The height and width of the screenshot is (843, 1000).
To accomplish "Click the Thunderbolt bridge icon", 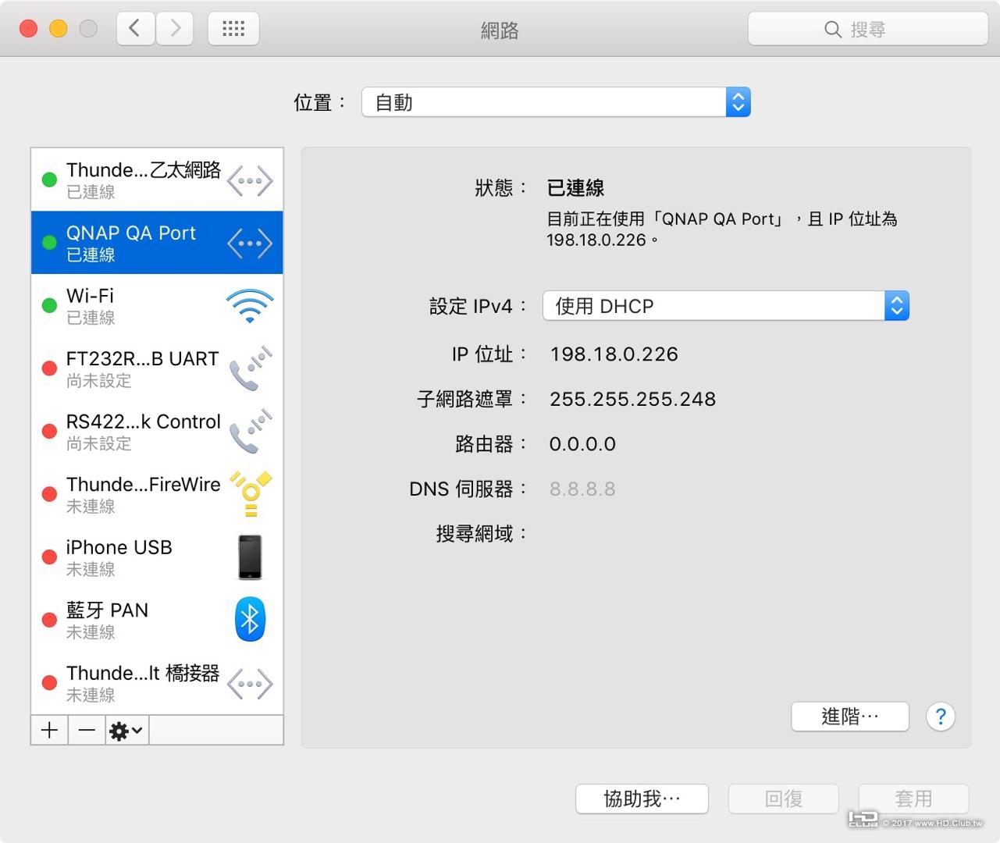I will click(x=250, y=685).
